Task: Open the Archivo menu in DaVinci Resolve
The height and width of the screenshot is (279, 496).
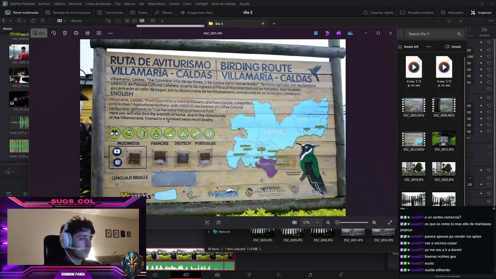Action: [x=44, y=3]
